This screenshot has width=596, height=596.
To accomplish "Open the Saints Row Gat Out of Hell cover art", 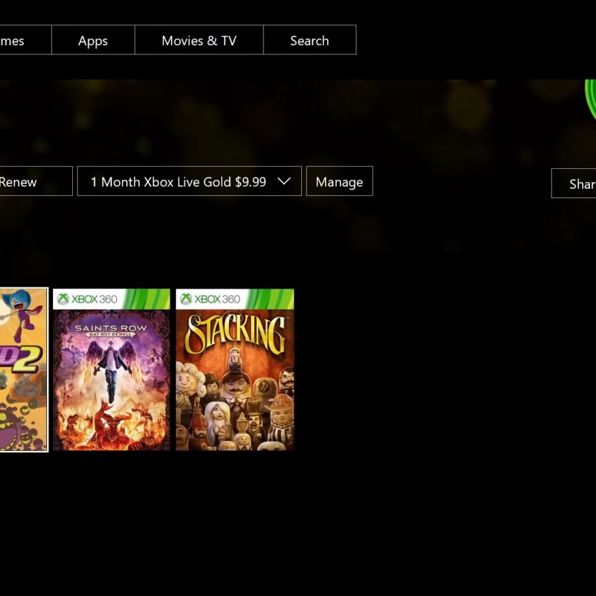I will [111, 384].
